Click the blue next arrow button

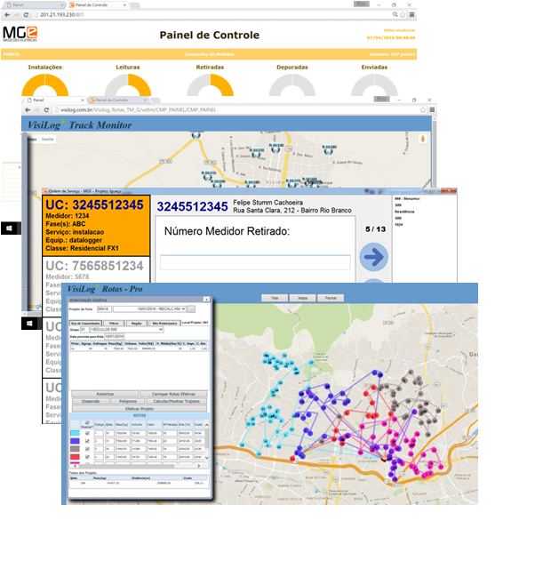click(373, 257)
